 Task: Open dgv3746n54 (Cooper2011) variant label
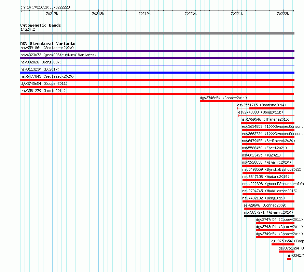coord(223,98)
